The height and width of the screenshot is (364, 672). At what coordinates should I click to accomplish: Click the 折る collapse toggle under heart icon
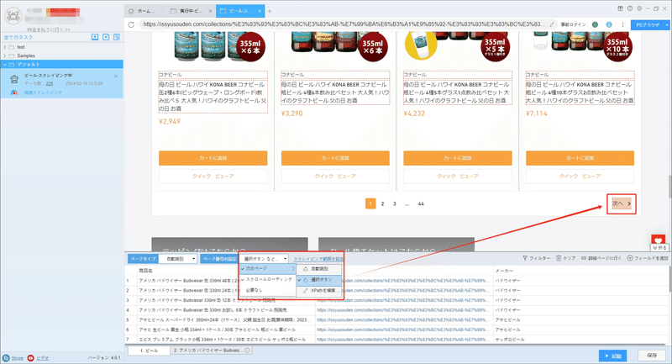659,248
